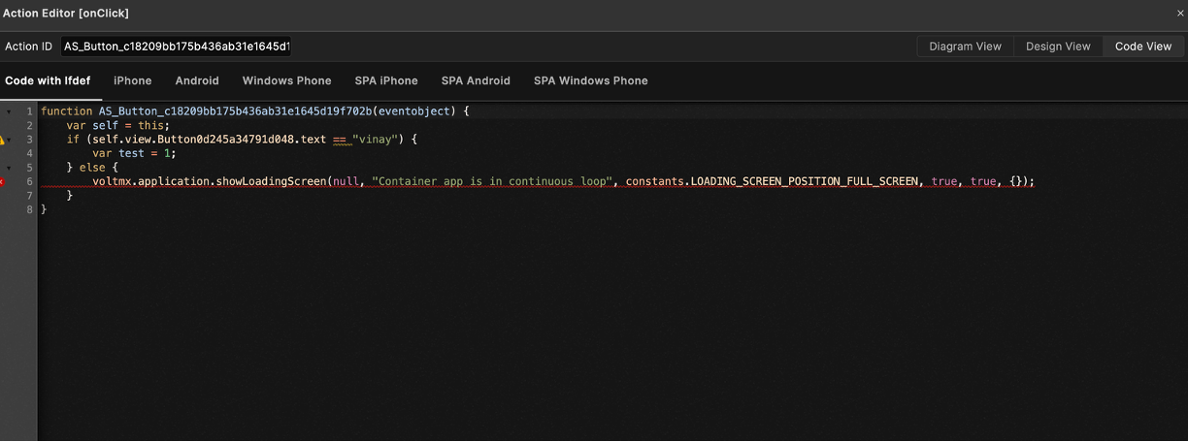
Task: Open the Android code tab
Action: (x=197, y=80)
